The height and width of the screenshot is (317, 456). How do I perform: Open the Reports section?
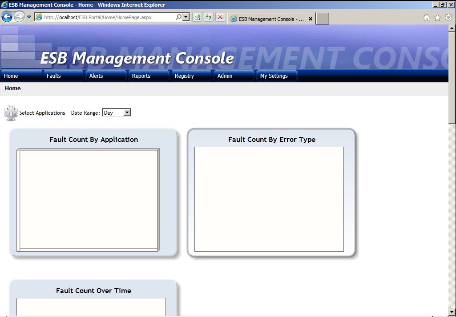[x=140, y=76]
